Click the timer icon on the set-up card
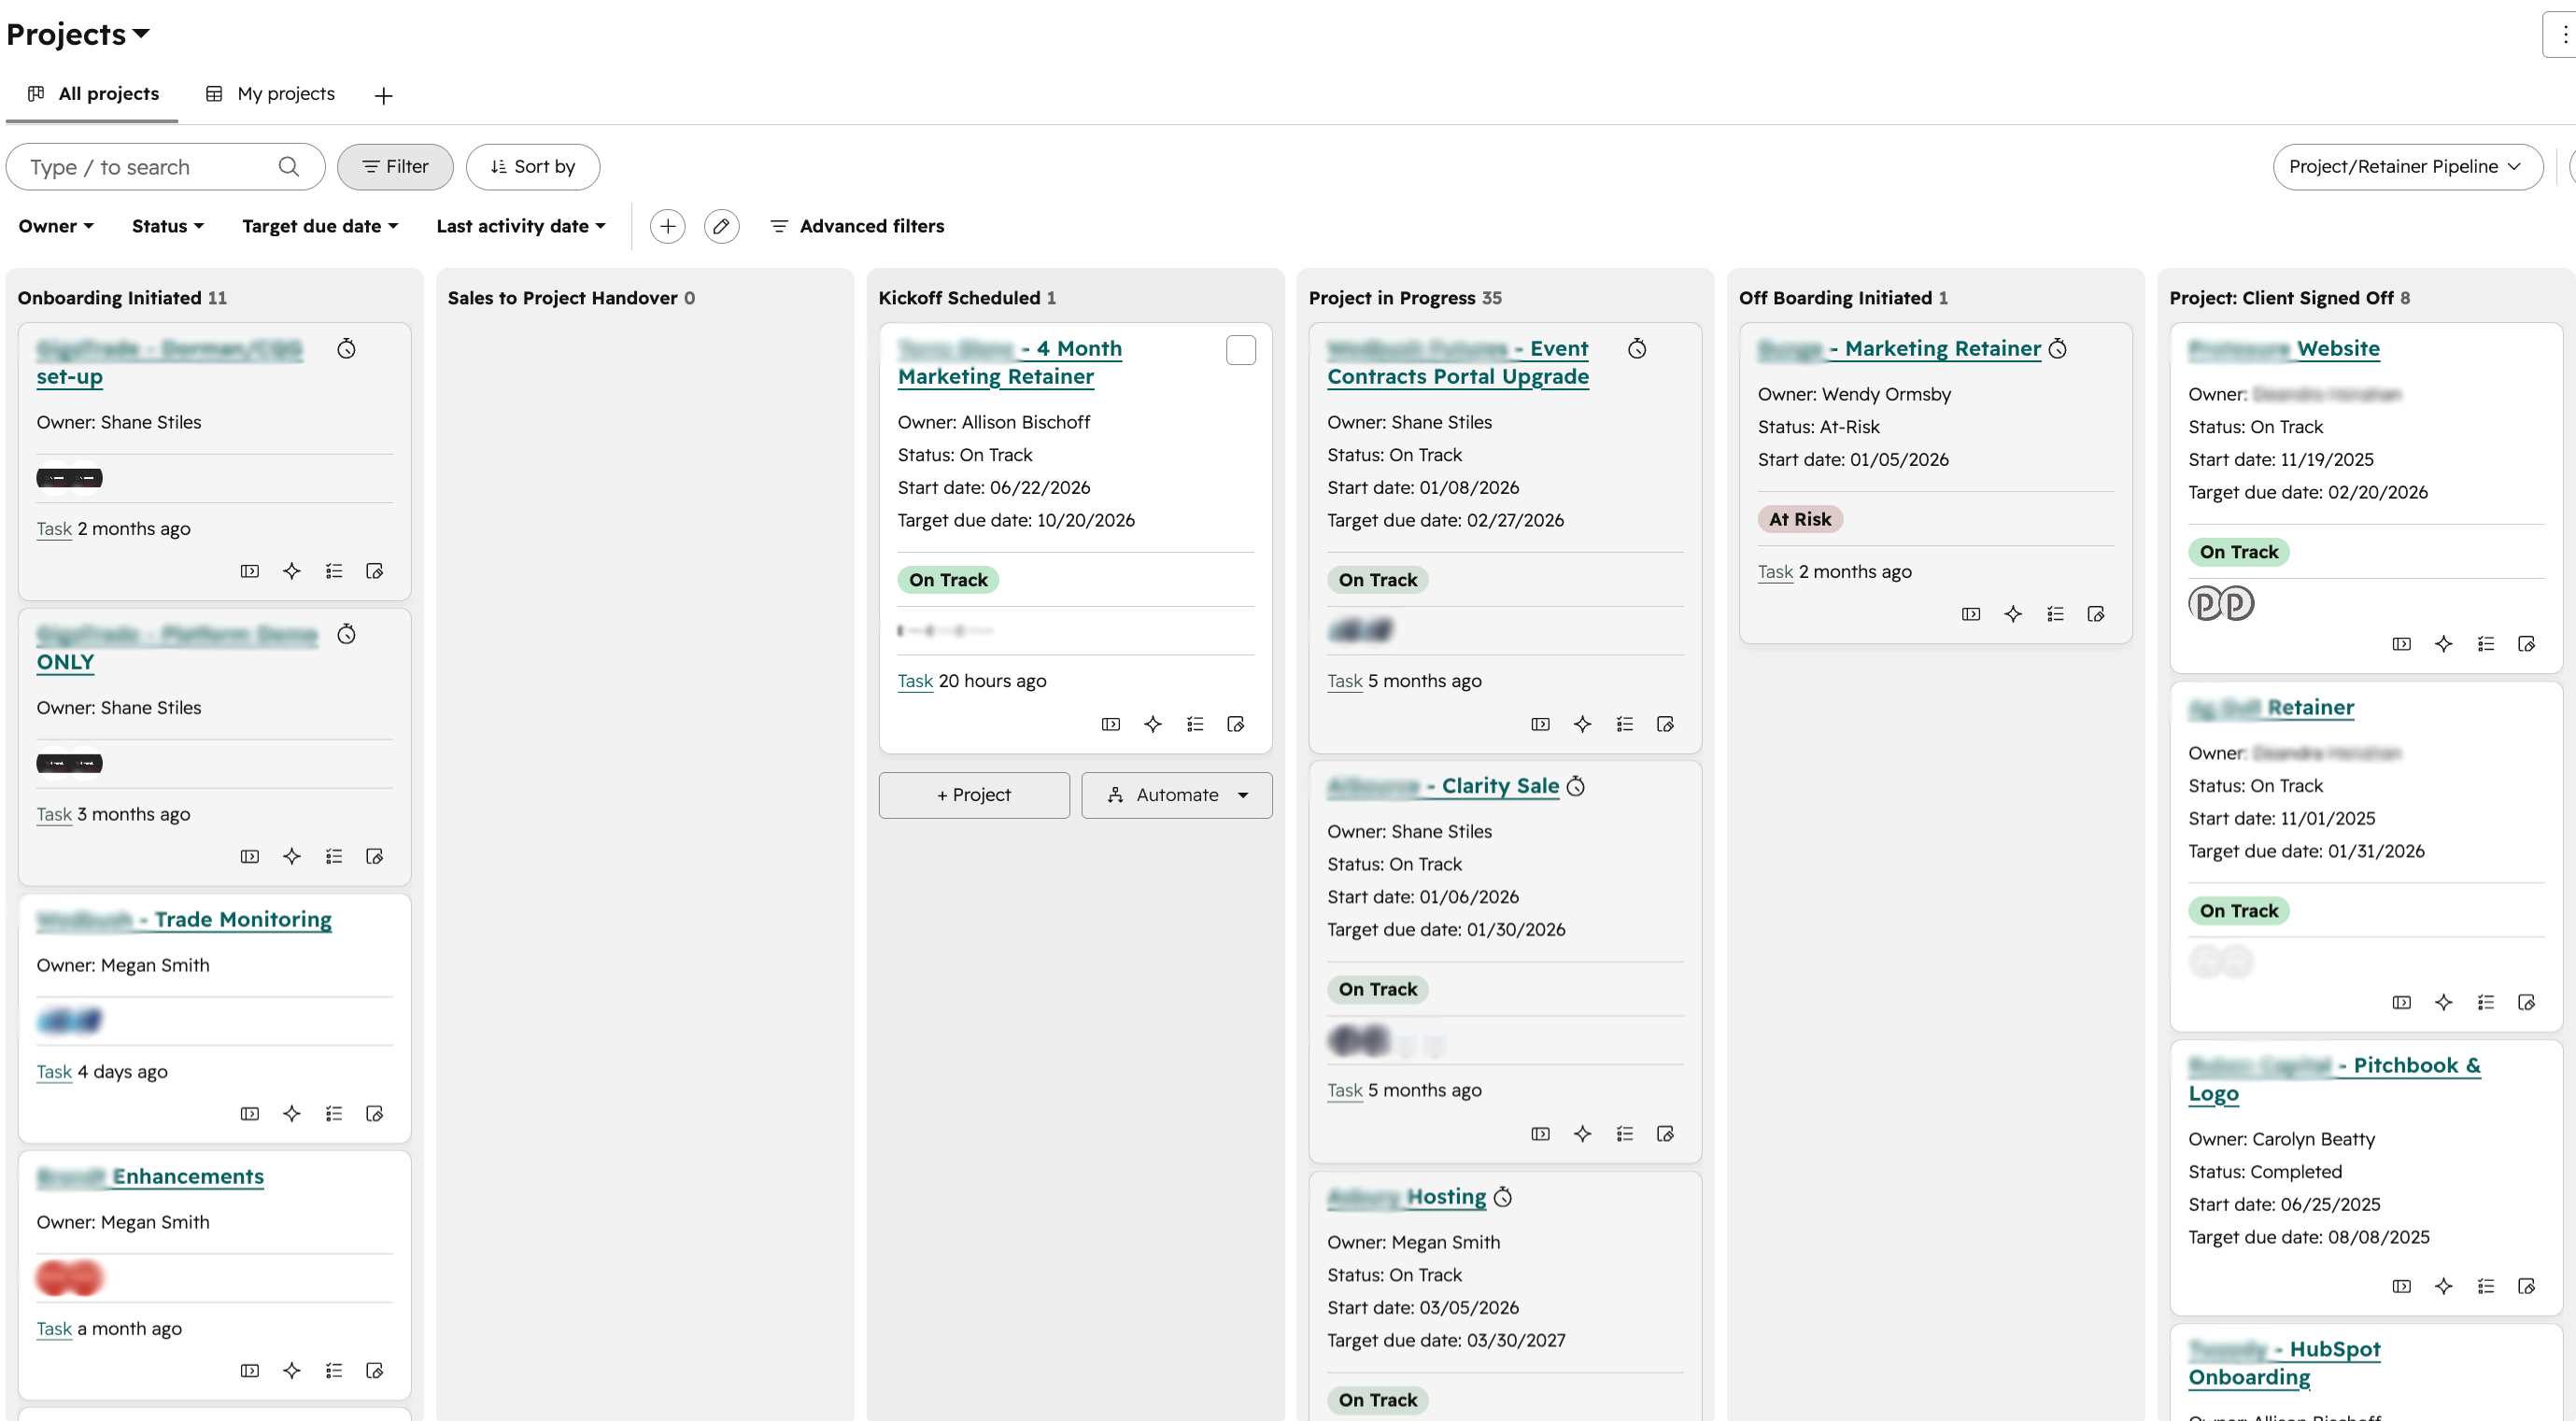This screenshot has height=1421, width=2576. (346, 349)
